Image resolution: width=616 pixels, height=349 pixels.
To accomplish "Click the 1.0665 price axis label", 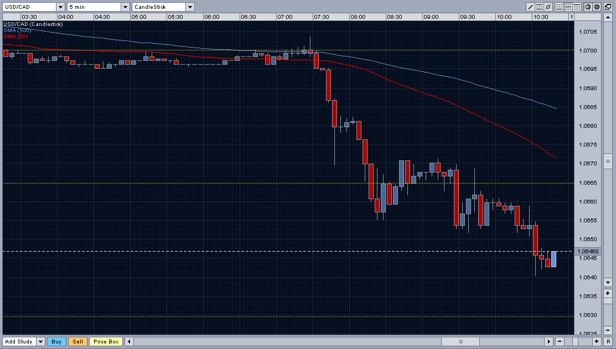I will pos(588,183).
